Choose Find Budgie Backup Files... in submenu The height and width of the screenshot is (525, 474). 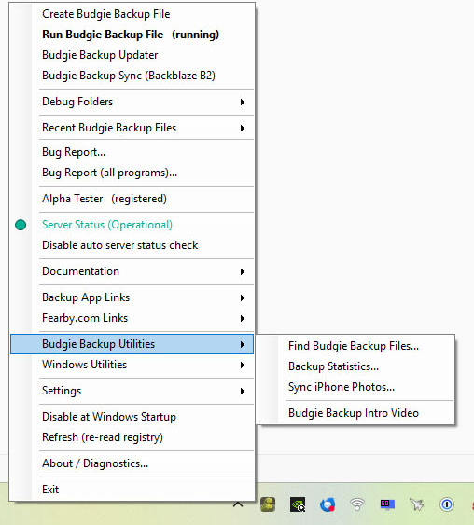pyautogui.click(x=355, y=346)
